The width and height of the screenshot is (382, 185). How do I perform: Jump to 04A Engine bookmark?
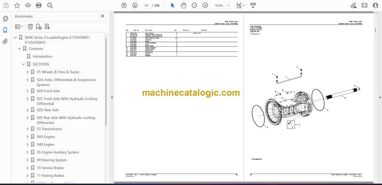46,137
